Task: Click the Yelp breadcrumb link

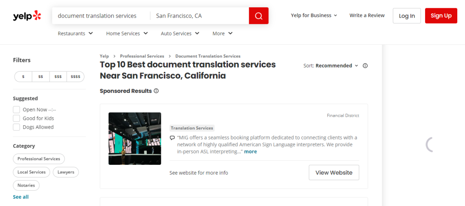Action: tap(104, 56)
